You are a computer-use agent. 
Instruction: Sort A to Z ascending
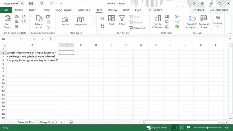tap(103, 19)
